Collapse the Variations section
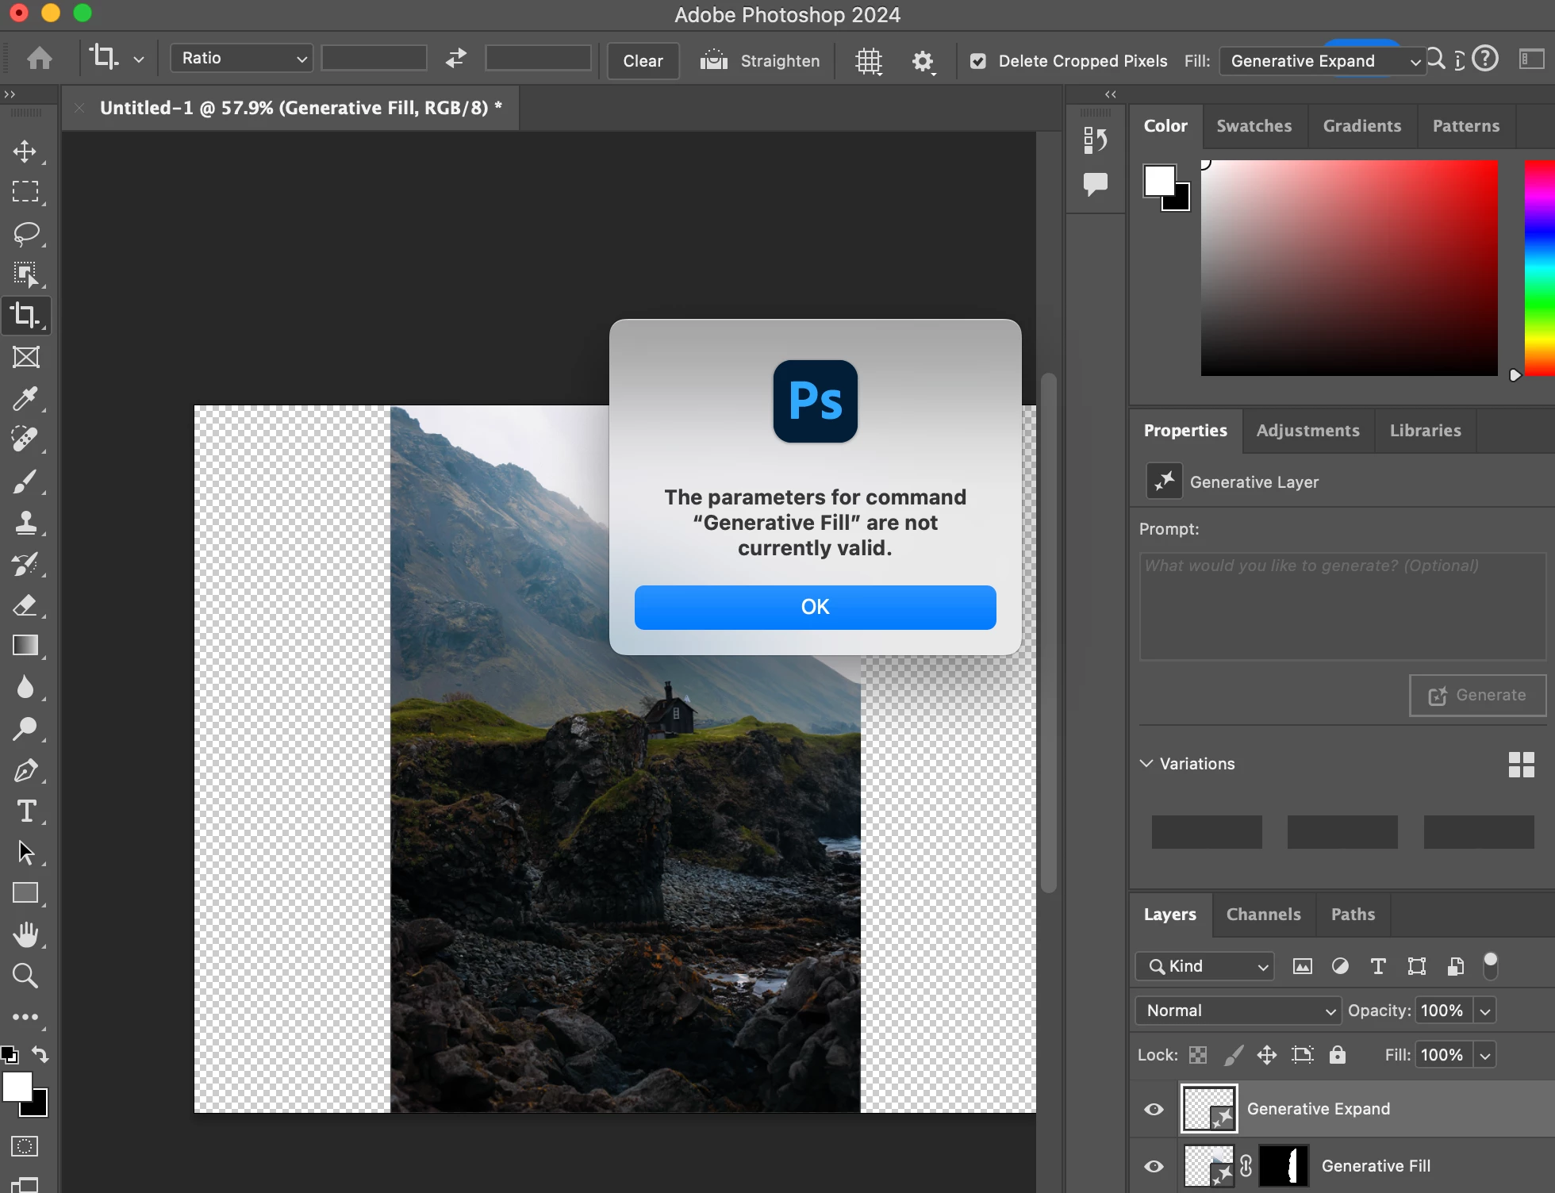 [1146, 763]
